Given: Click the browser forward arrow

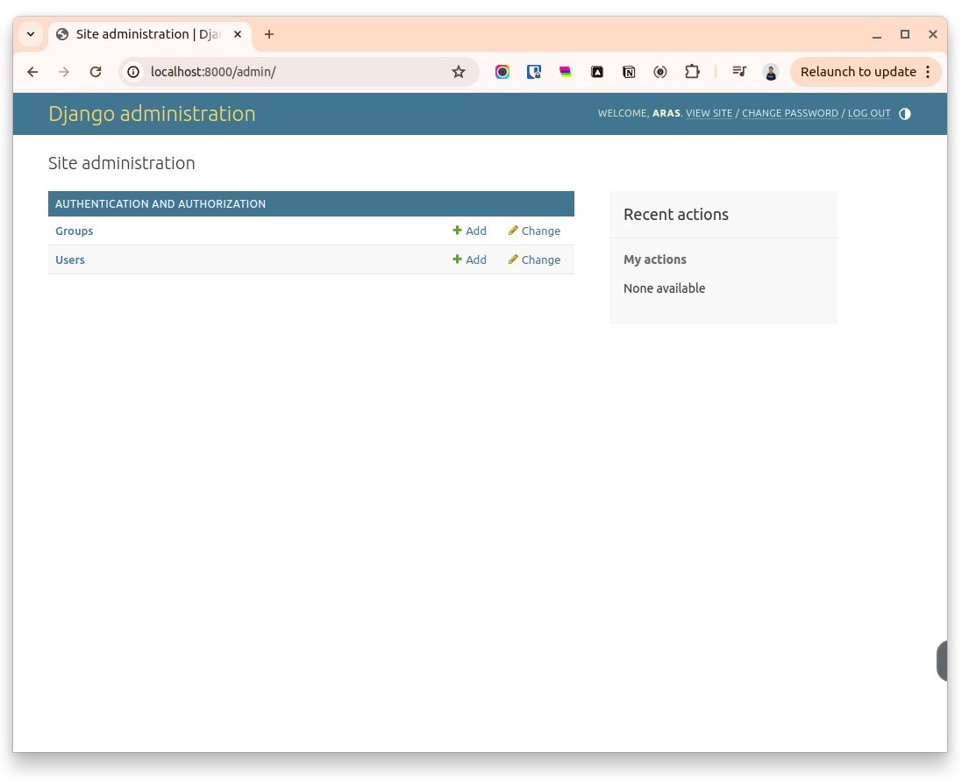Looking at the screenshot, I should [64, 72].
